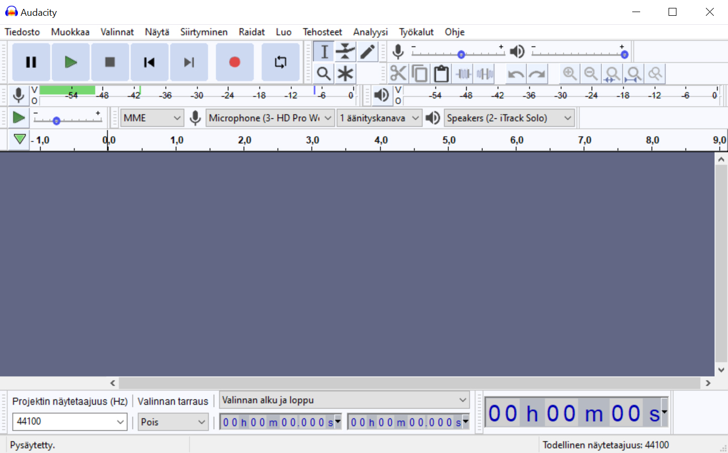Open the Tehosteet menu

pyautogui.click(x=322, y=32)
